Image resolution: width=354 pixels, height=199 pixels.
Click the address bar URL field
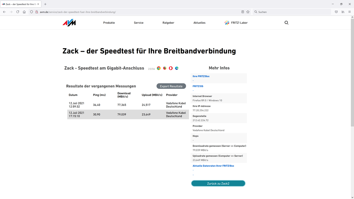point(140,12)
